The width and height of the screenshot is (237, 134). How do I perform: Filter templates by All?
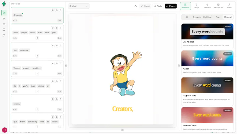[x=187, y=17]
